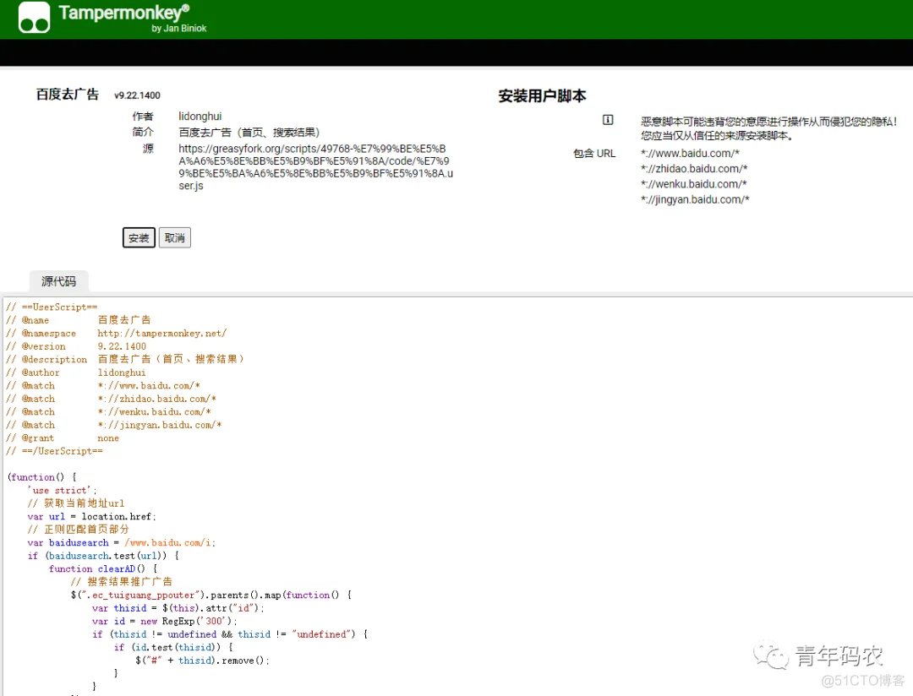Click the comment '// 搜索结果推广广告'

(122, 582)
